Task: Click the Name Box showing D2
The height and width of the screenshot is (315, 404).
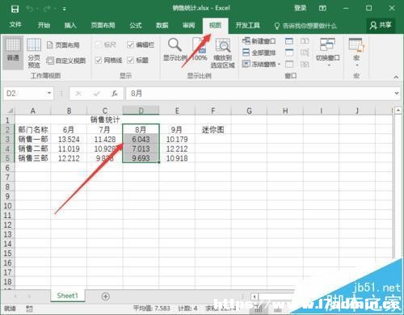Action: (x=25, y=94)
